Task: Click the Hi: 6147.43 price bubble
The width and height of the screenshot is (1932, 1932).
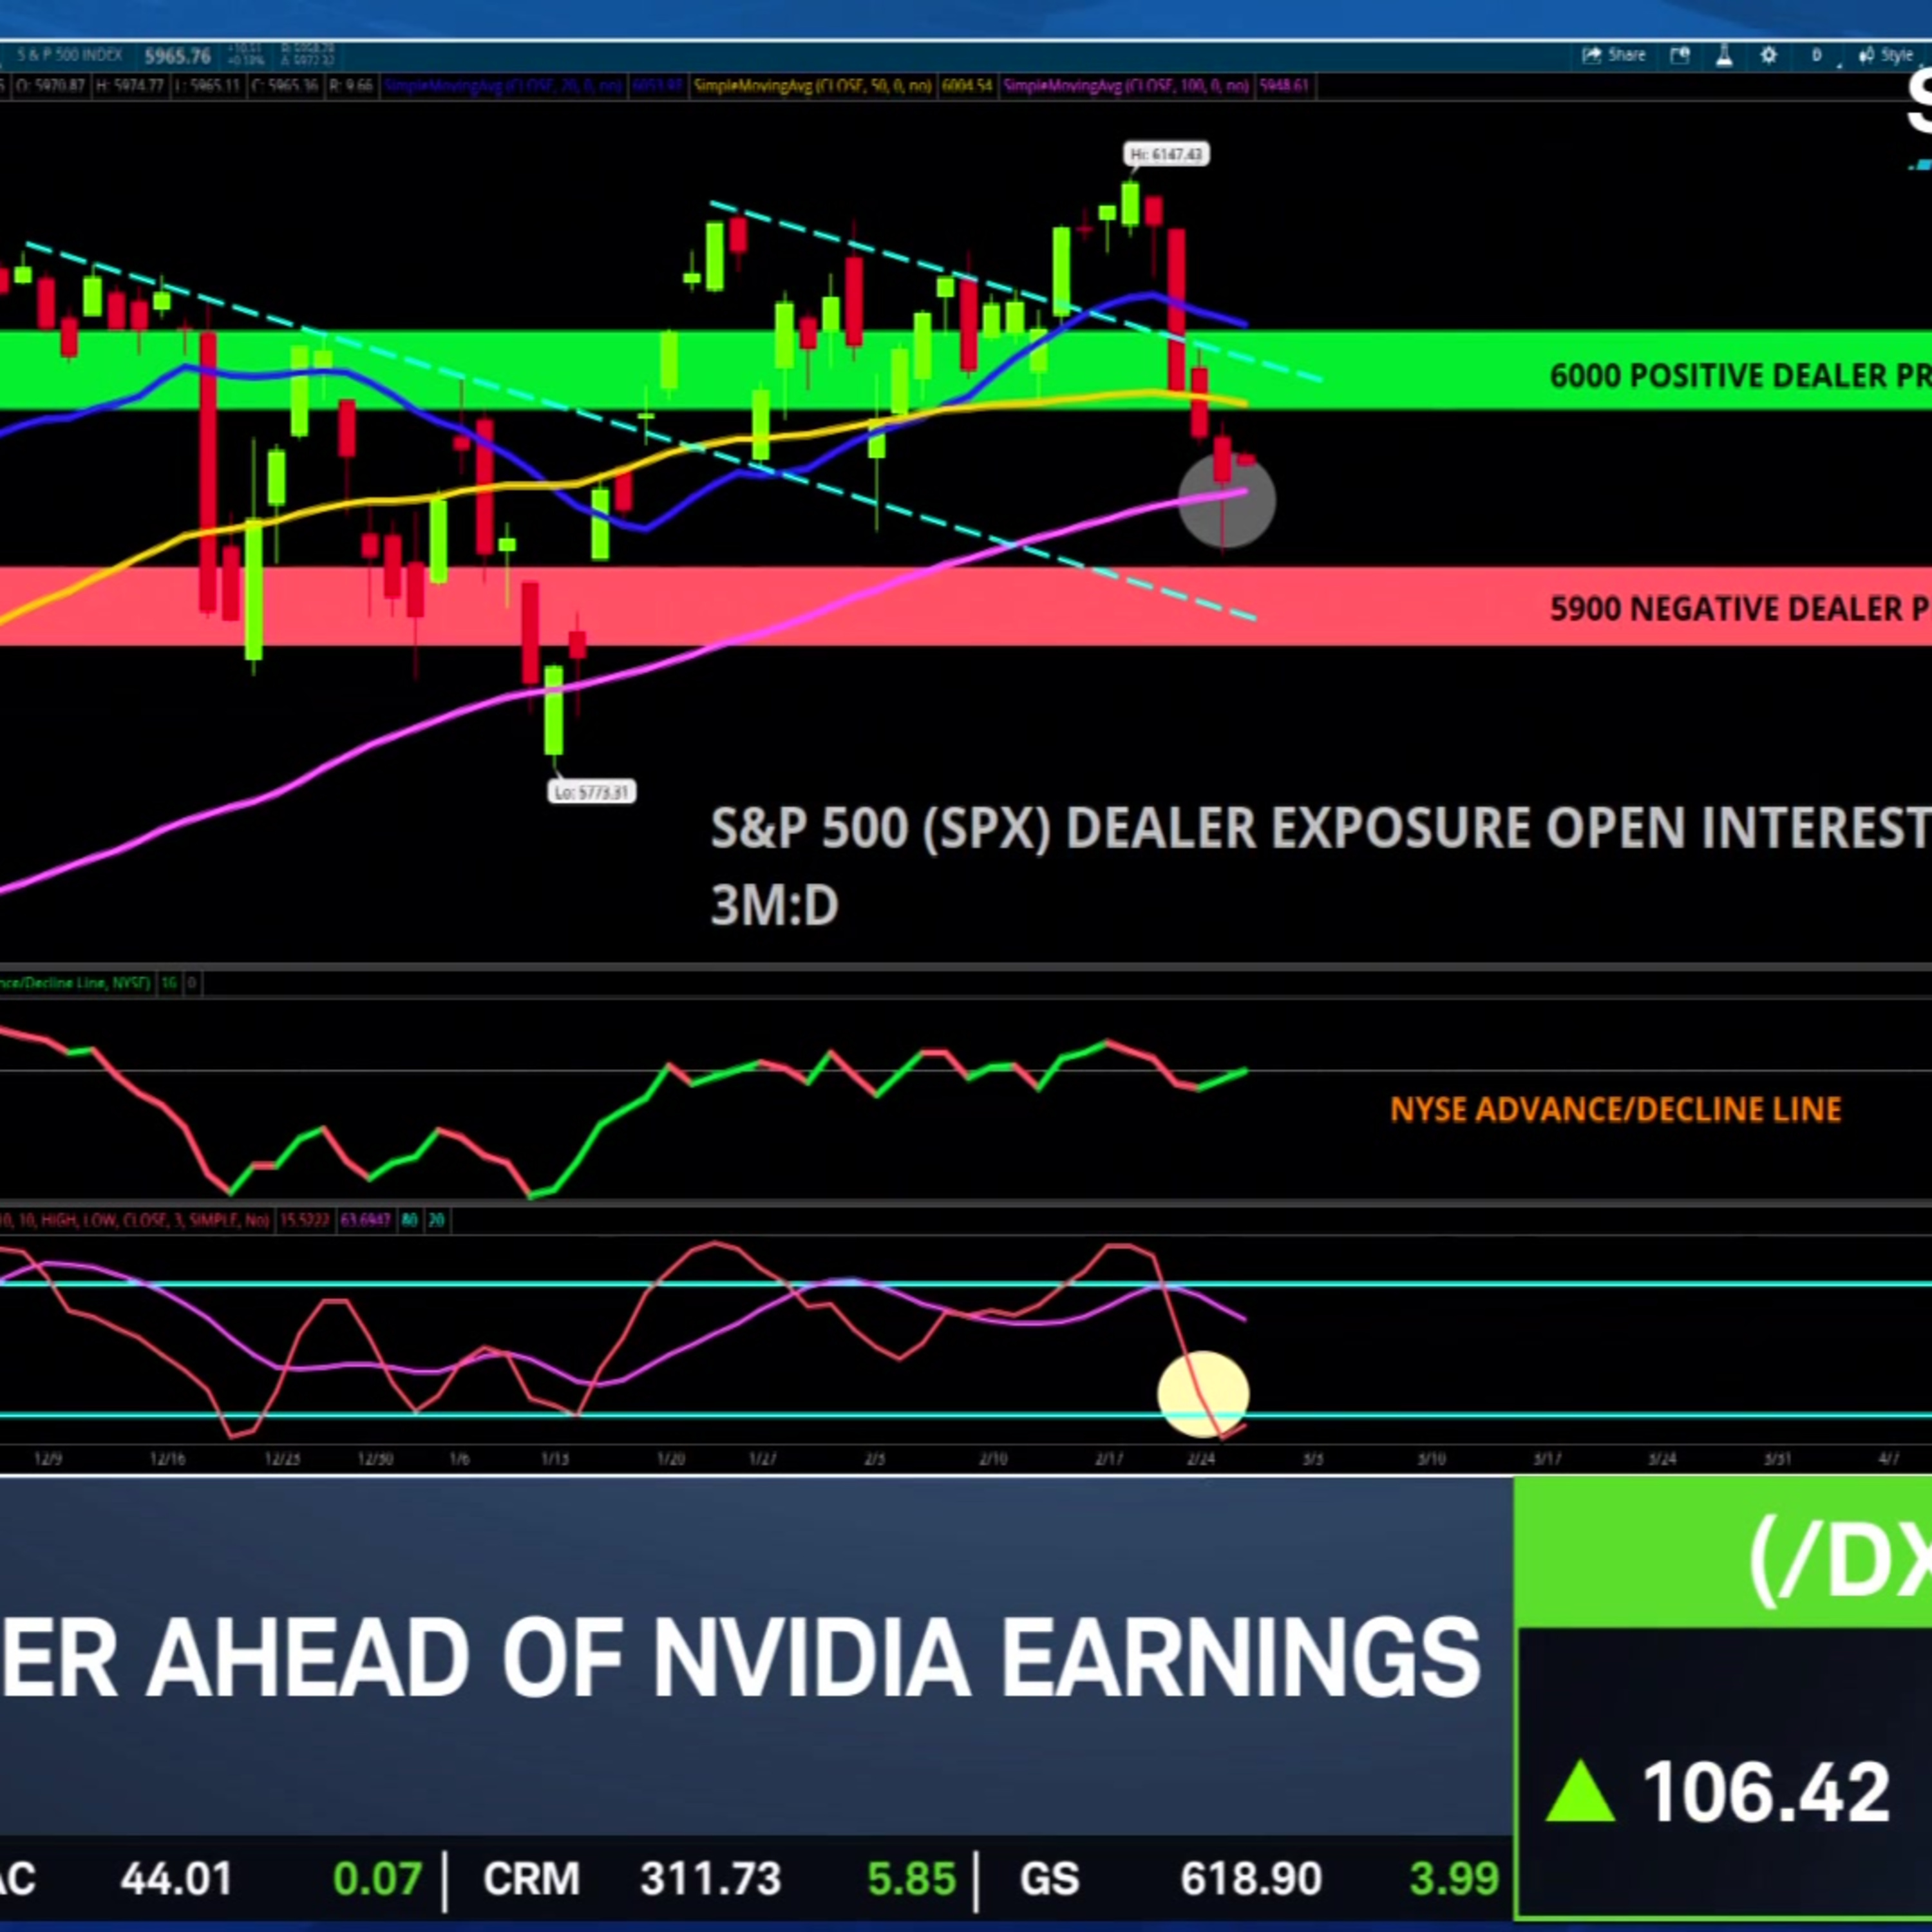Action: [1167, 154]
